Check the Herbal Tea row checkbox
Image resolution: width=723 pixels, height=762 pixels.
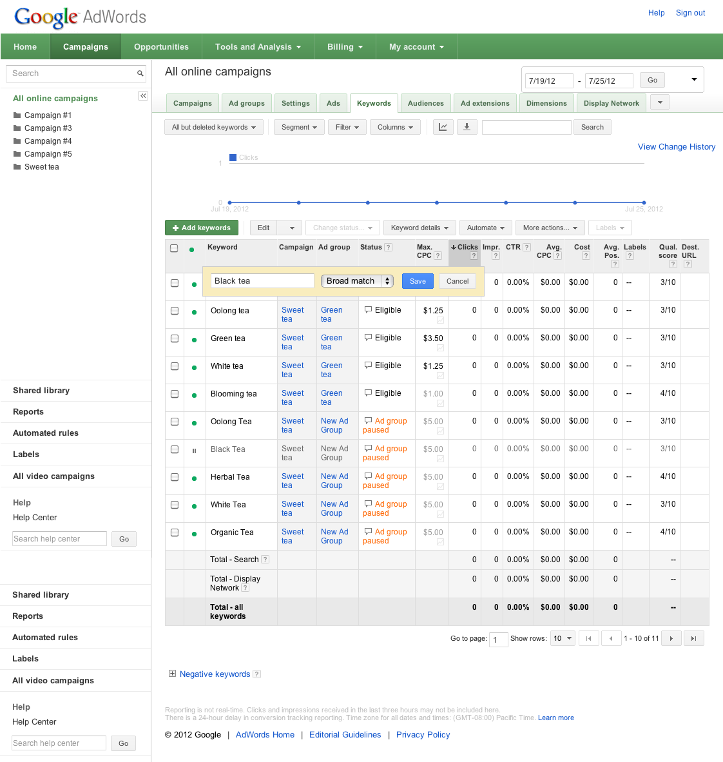175,477
